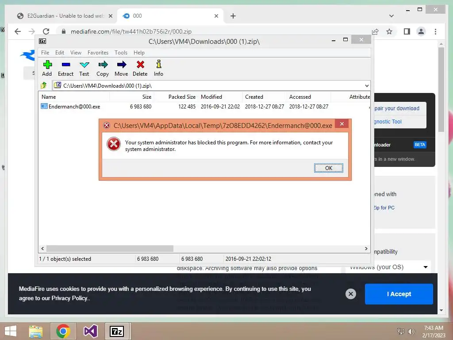Screen dimensions: 453x340
Task: Bookmark this page with the star icon
Action: coord(389,31)
